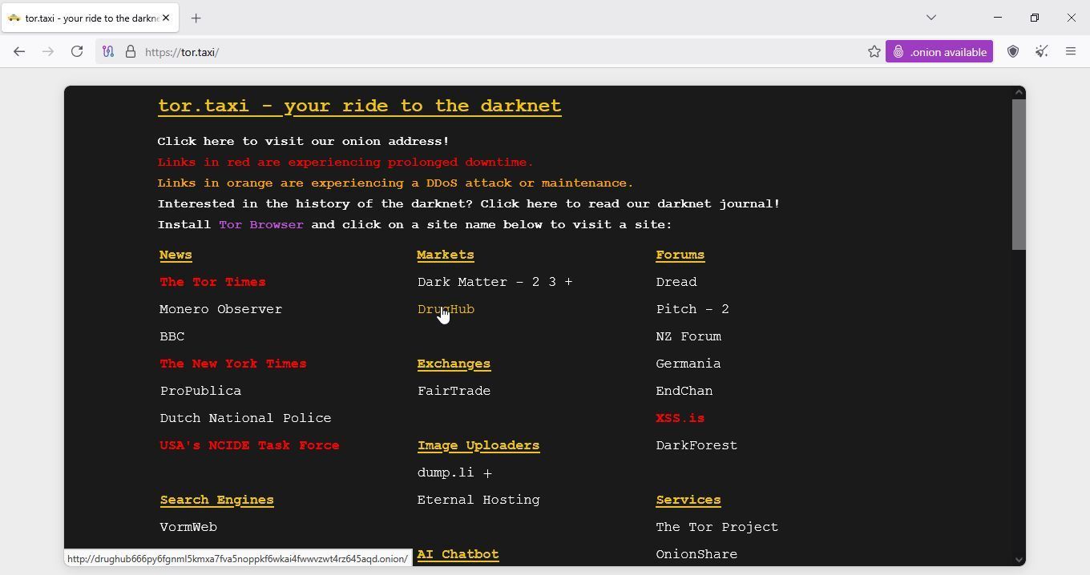Open the Pitch forum link
This screenshot has width=1090, height=575.
[676, 309]
